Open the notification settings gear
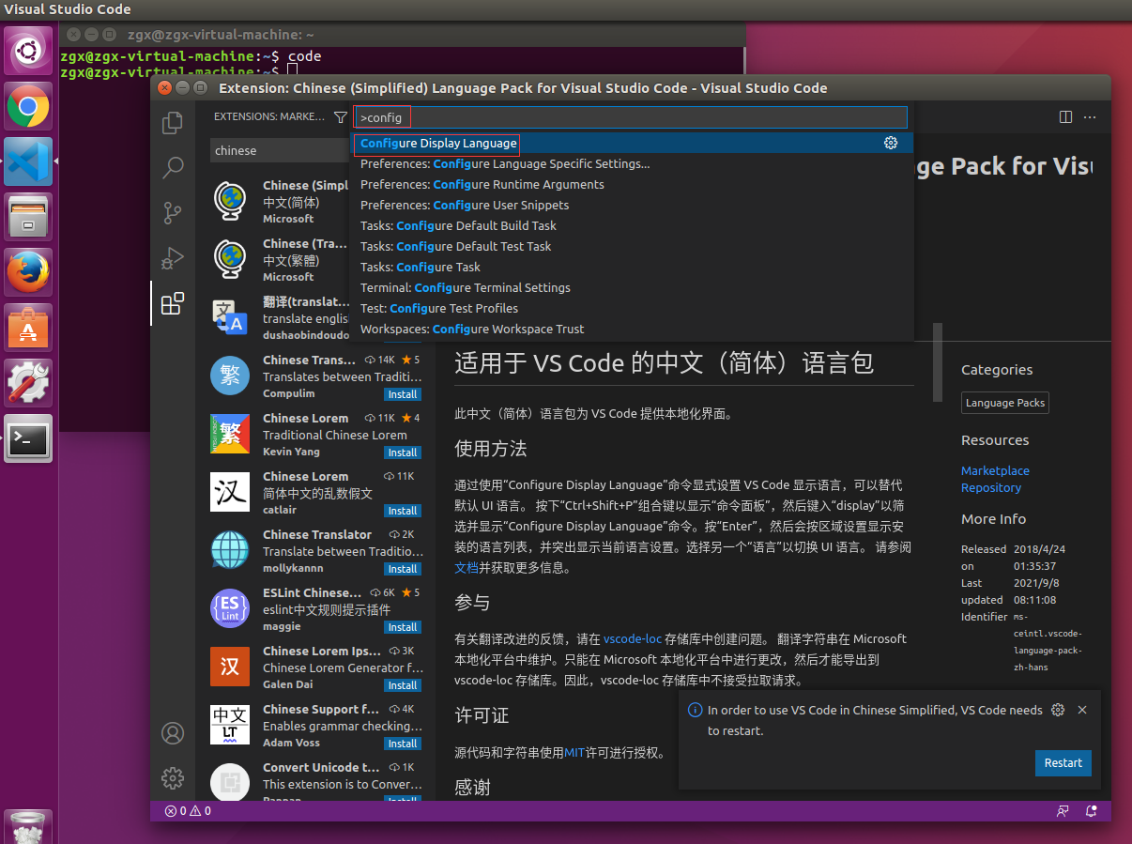1132x844 pixels. 1058,710
